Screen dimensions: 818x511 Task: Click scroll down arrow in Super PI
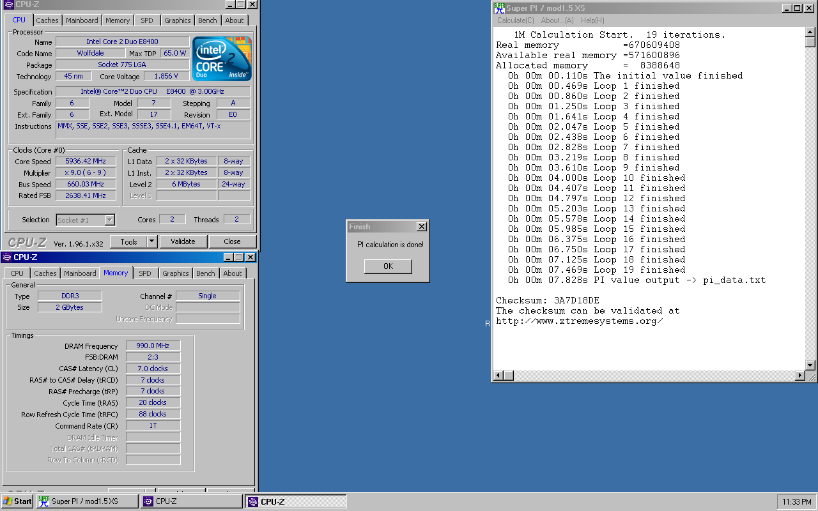[x=810, y=365]
